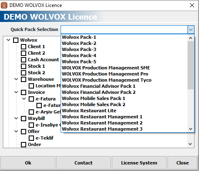Viewport: 199px width, 171px height.
Task: Click the dropdown list scrollbar thumb
Action: pyautogui.click(x=190, y=65)
